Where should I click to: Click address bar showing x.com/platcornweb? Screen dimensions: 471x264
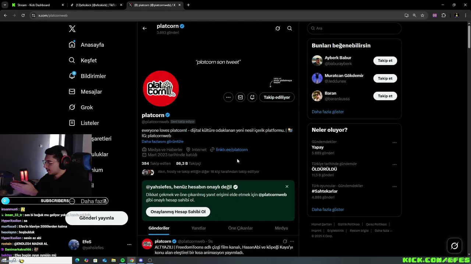click(217, 15)
